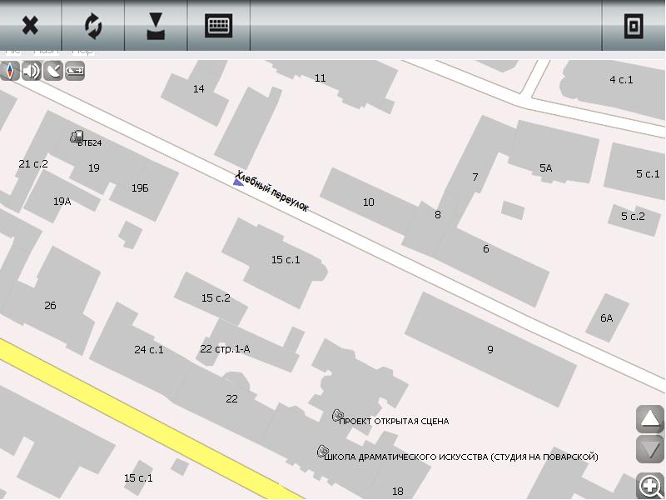Click the blue position arrow on map
The width and height of the screenshot is (666, 500).
(238, 182)
